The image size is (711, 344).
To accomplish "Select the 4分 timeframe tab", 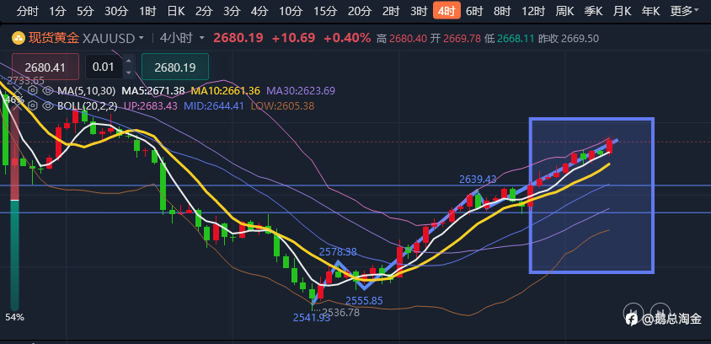I will [259, 11].
